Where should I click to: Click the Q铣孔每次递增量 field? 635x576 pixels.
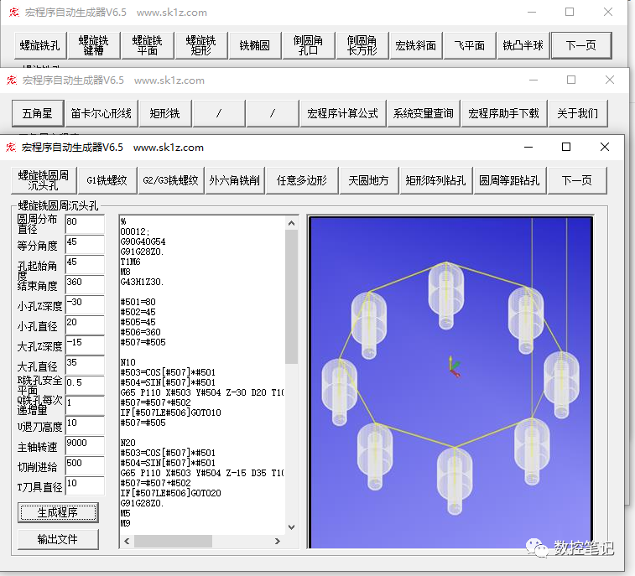tap(85, 406)
